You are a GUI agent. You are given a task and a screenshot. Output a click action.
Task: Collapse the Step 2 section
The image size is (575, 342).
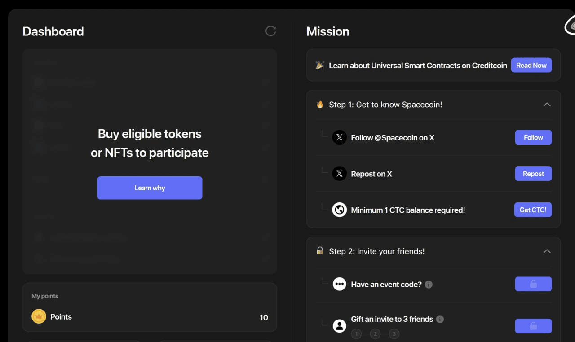[547, 251]
